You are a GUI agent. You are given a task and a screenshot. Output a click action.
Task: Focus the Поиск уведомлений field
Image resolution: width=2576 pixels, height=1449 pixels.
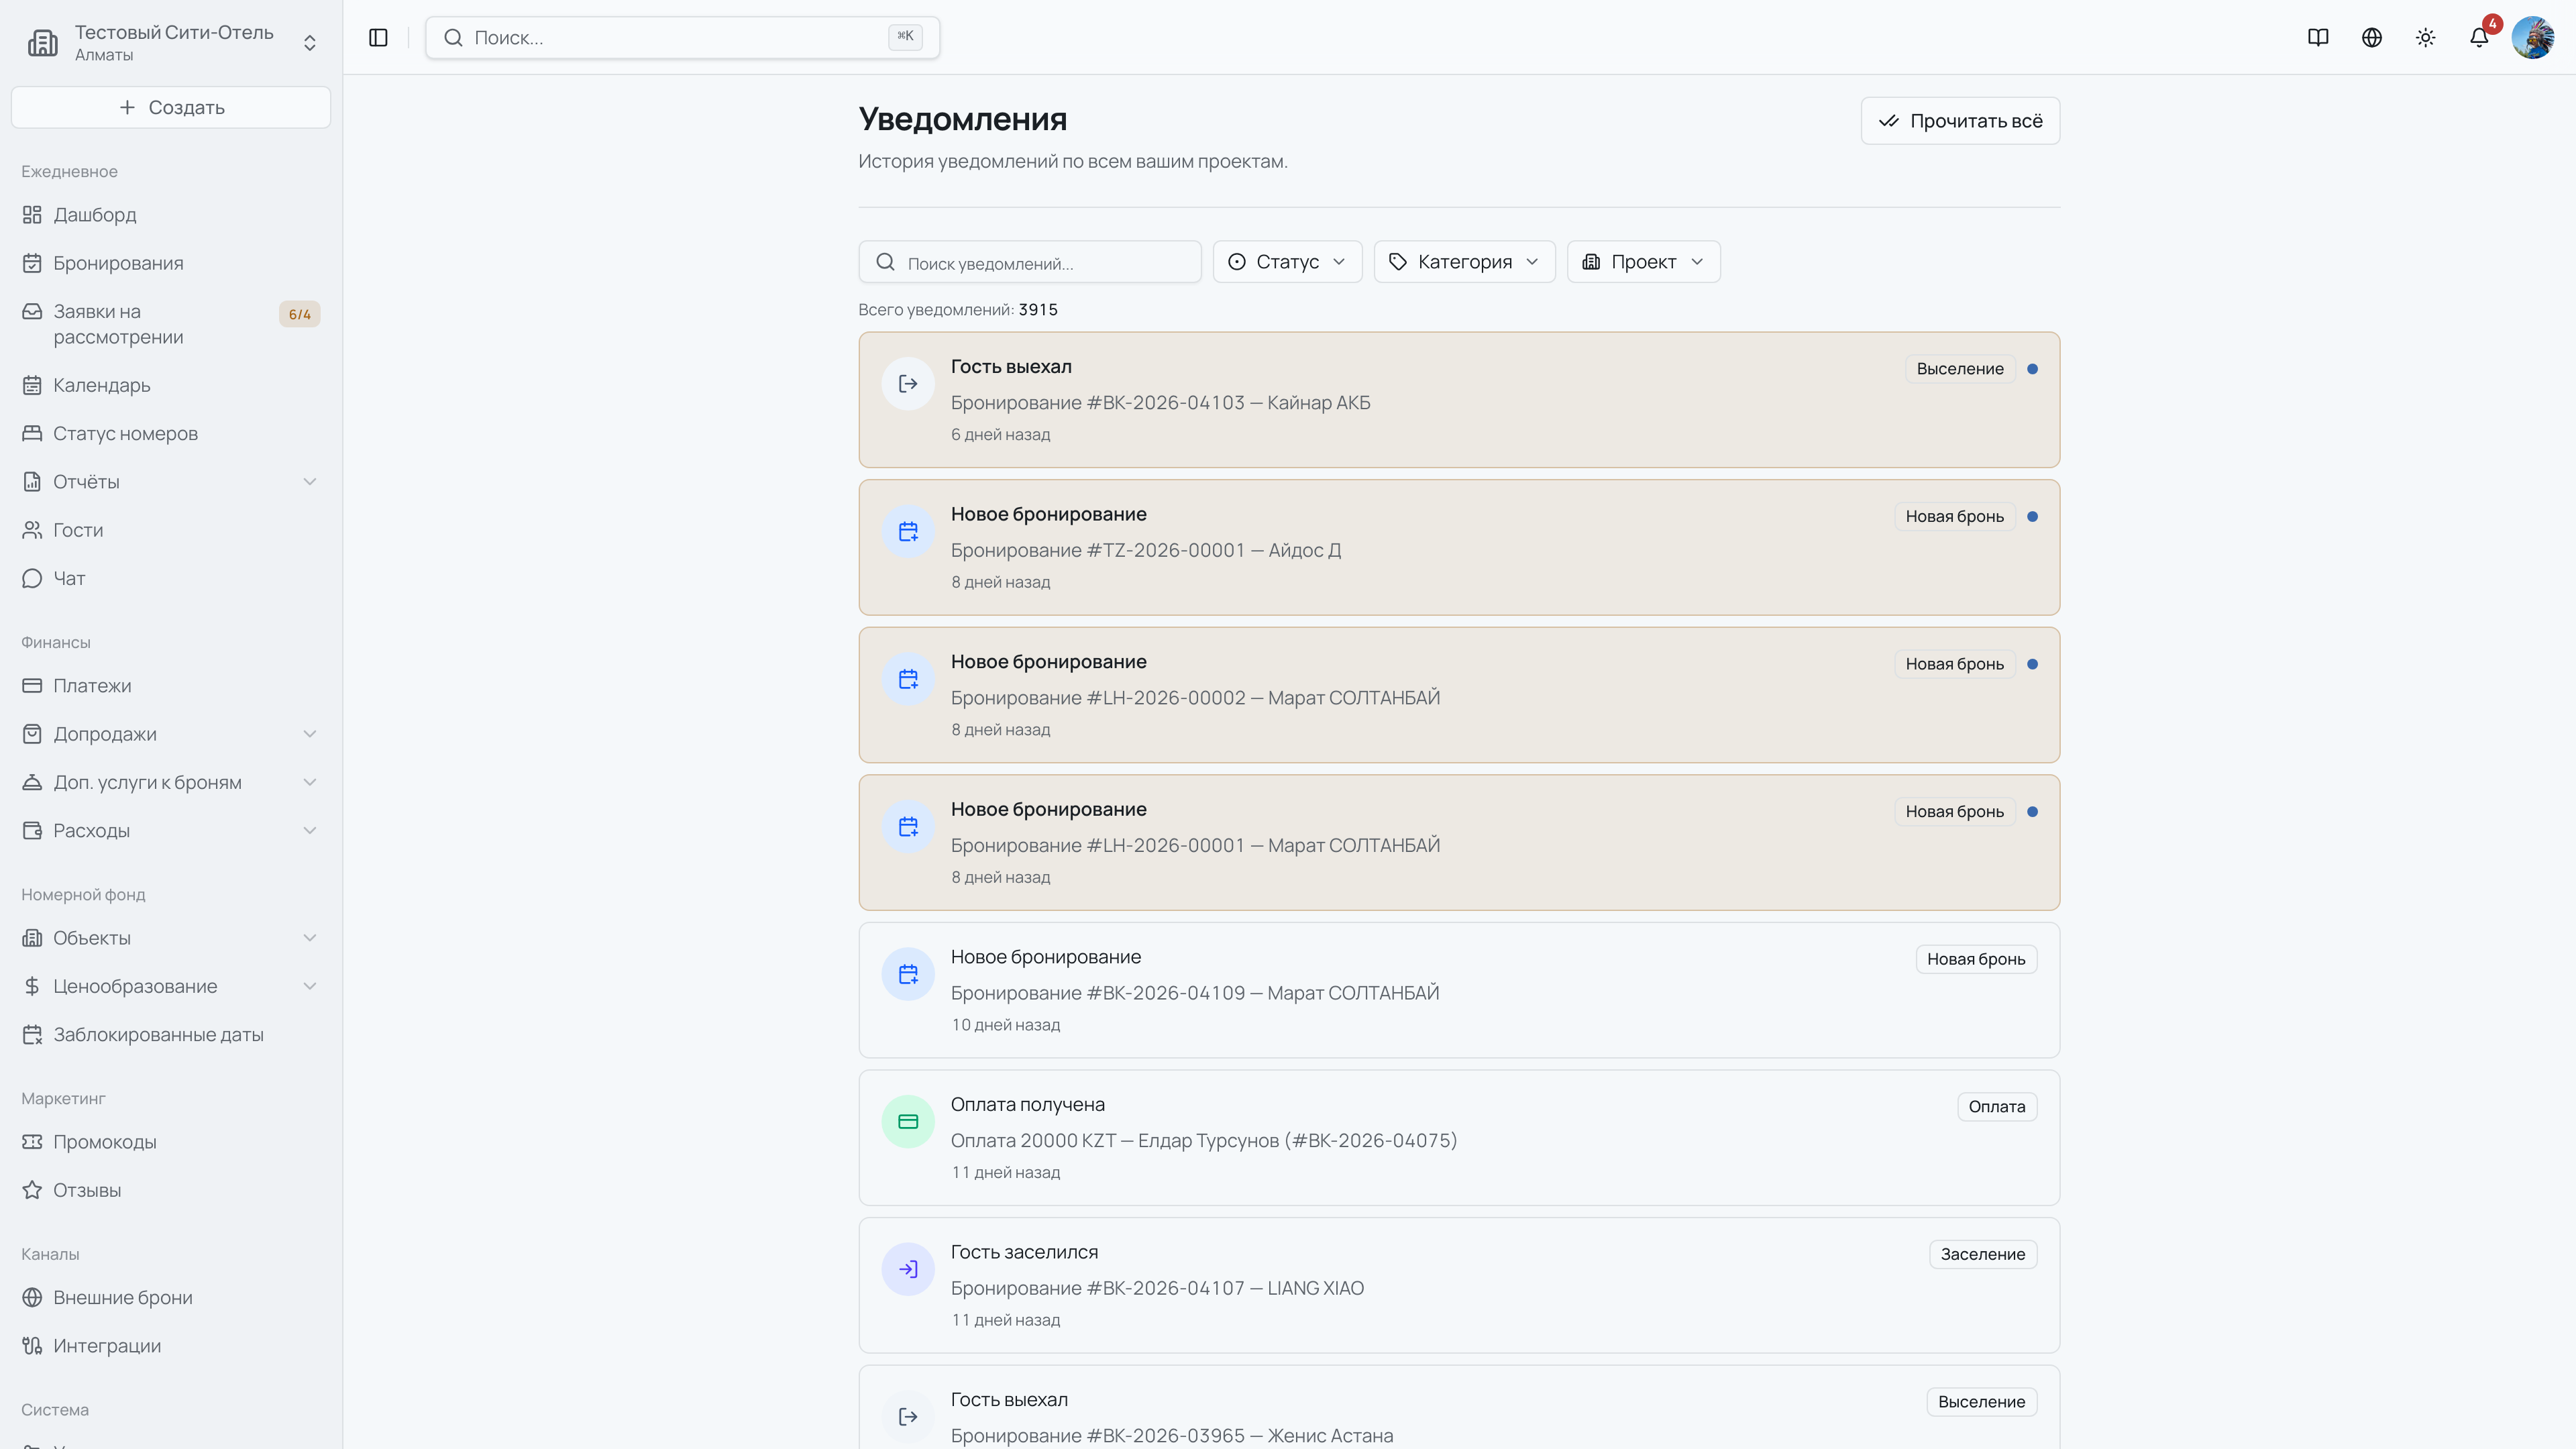click(1030, 262)
